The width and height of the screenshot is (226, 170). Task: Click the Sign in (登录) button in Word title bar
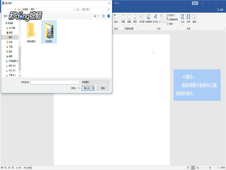[x=195, y=3]
